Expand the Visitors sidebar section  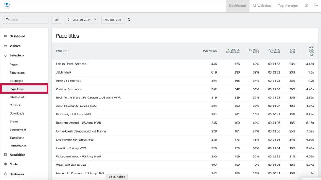point(15,46)
